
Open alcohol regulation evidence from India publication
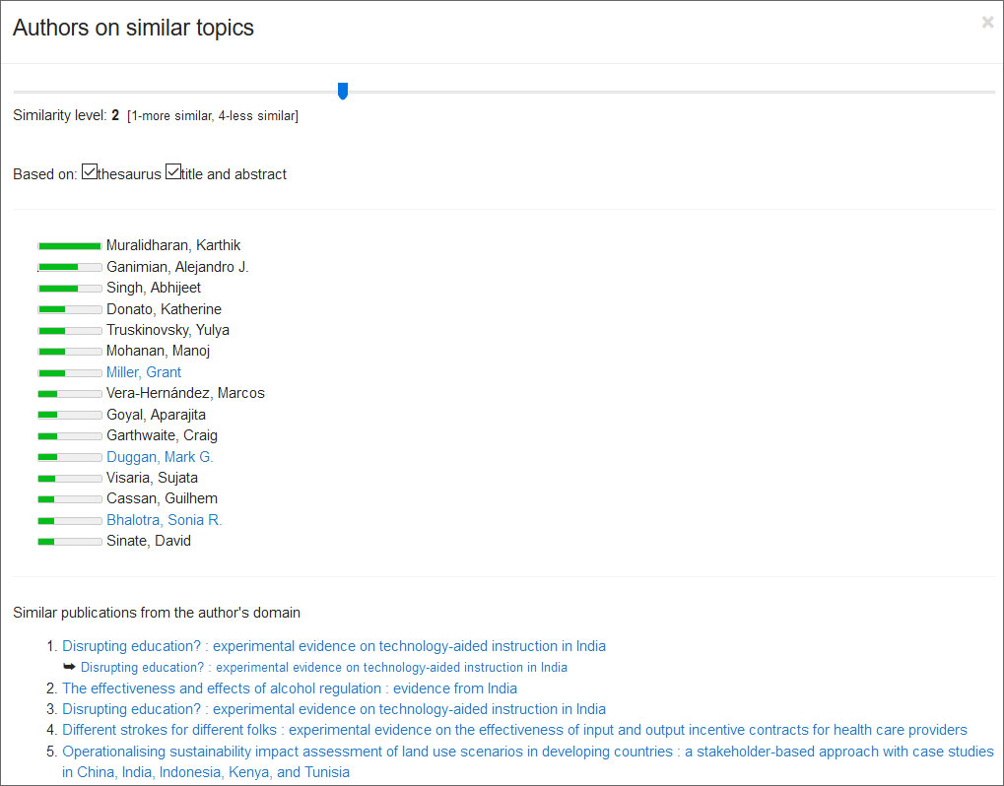tap(290, 688)
